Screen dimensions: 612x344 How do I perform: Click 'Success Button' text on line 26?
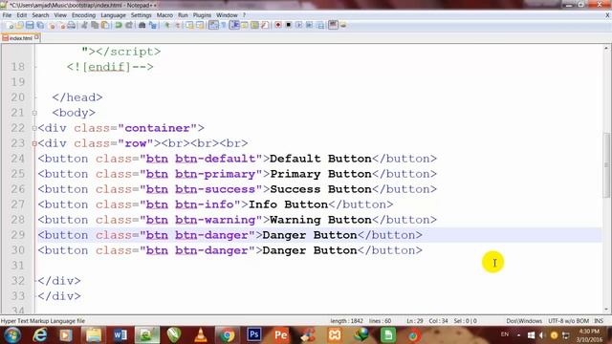coord(320,189)
